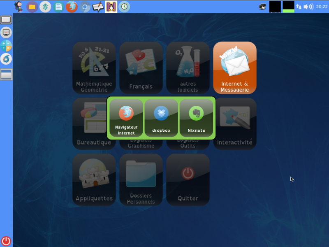329x247 pixels.
Task: Click the monitor graph with green bar
Action: (288, 7)
